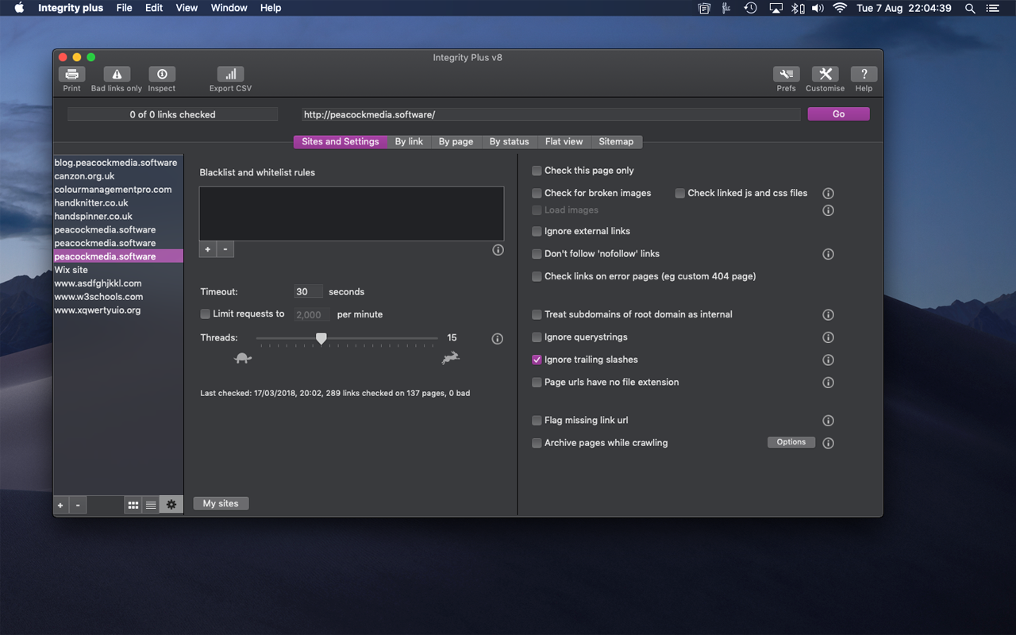Click the Help question mark icon
Image resolution: width=1016 pixels, height=635 pixels.
click(x=864, y=75)
